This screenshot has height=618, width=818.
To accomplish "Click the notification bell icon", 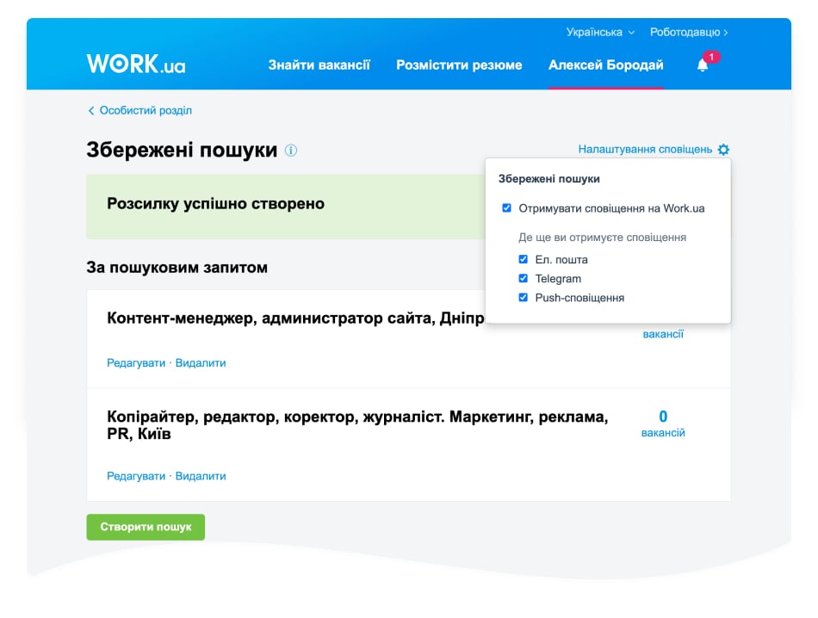I will (x=702, y=65).
